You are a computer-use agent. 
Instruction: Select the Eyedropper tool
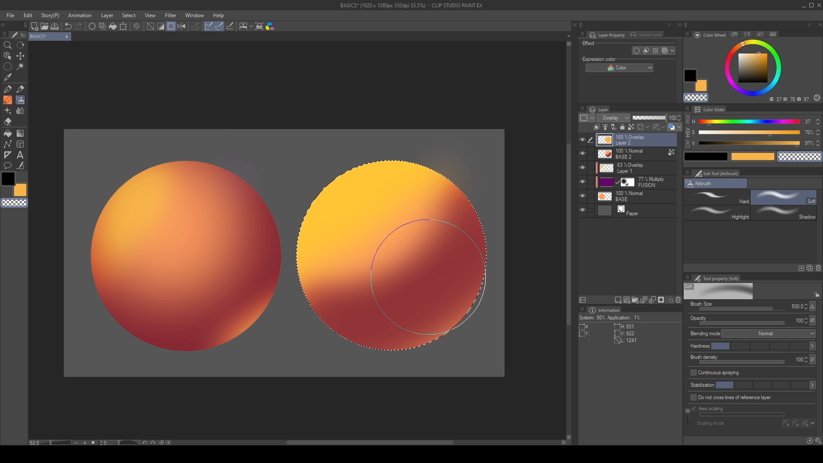tap(7, 78)
